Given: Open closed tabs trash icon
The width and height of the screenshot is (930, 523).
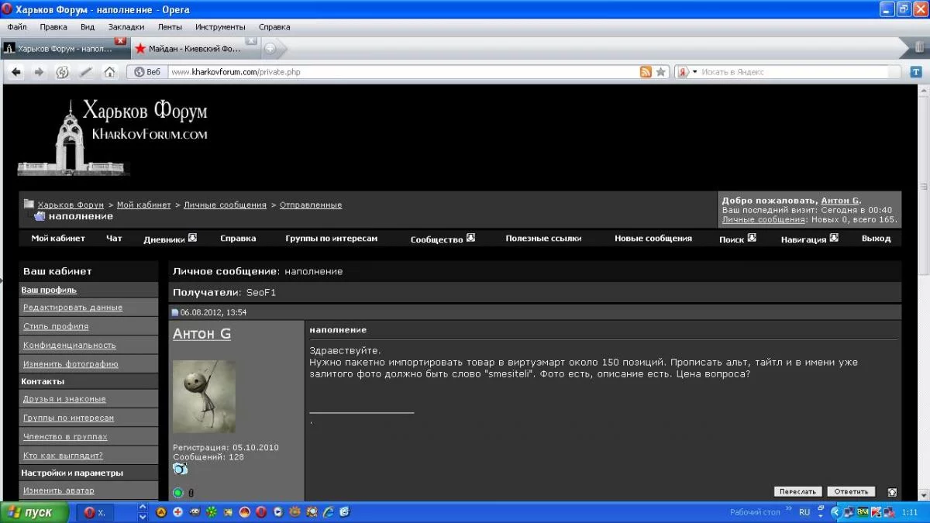Looking at the screenshot, I should click(x=918, y=48).
